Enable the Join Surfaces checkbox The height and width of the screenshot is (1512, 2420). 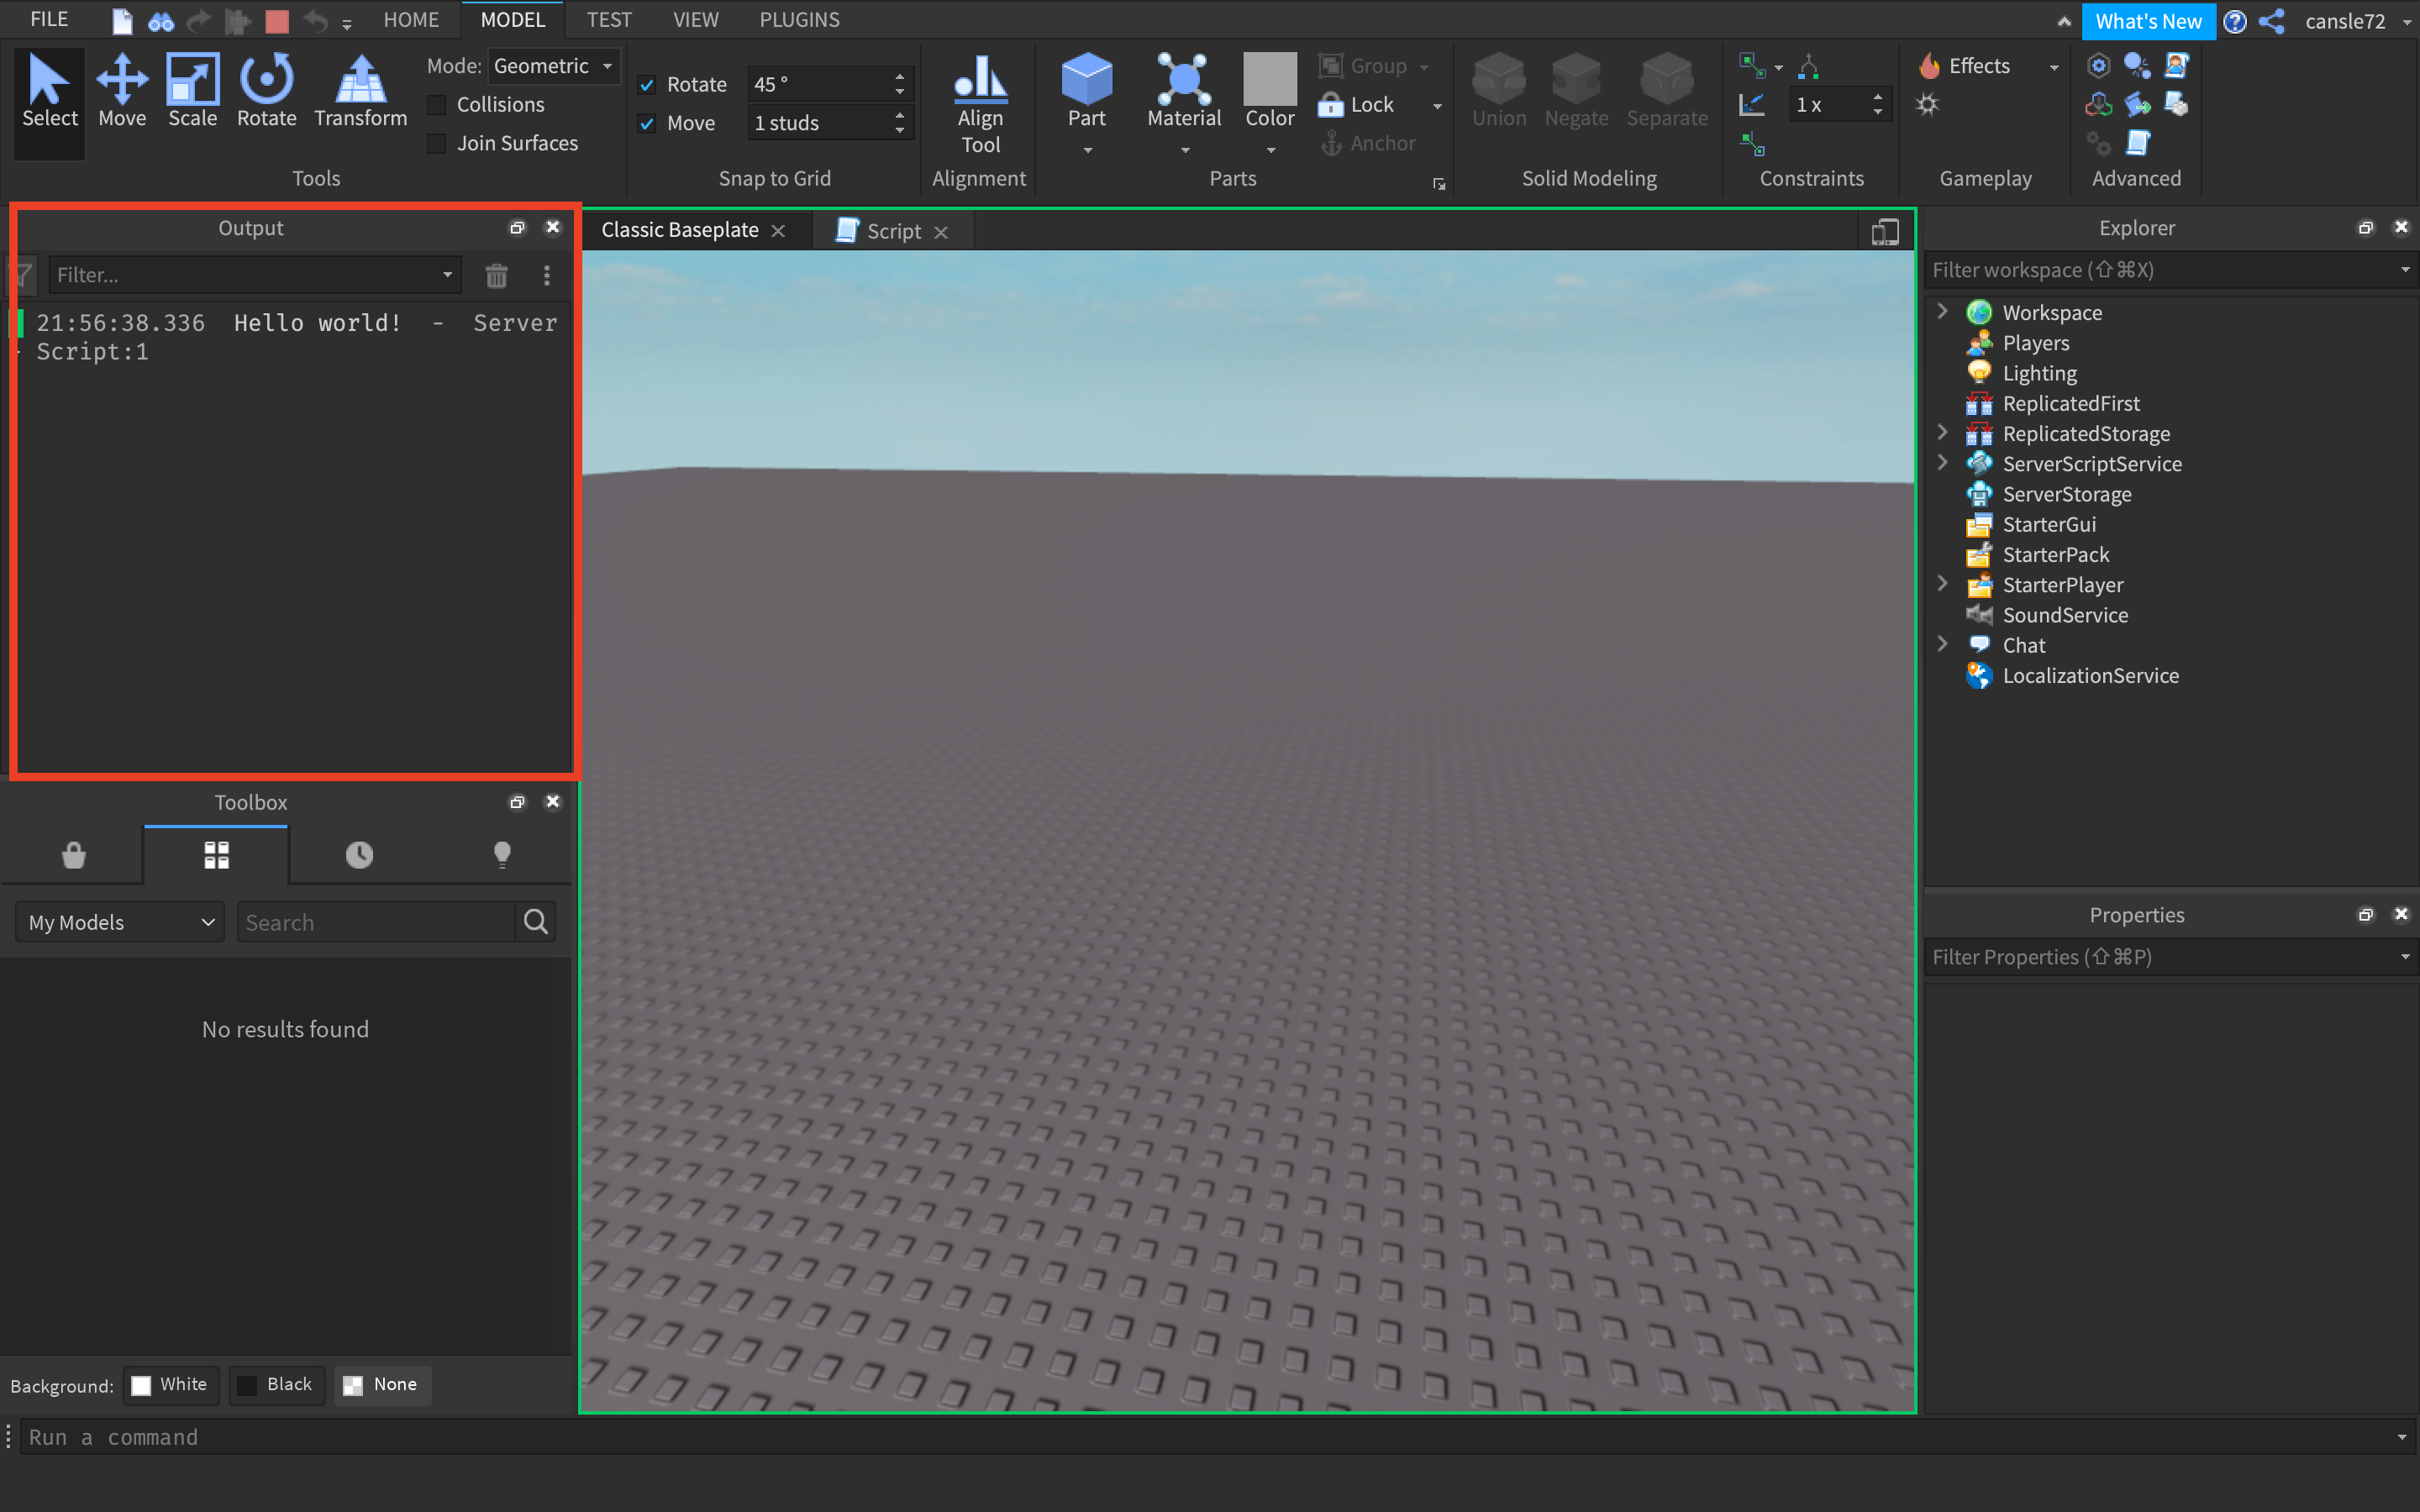tap(437, 143)
